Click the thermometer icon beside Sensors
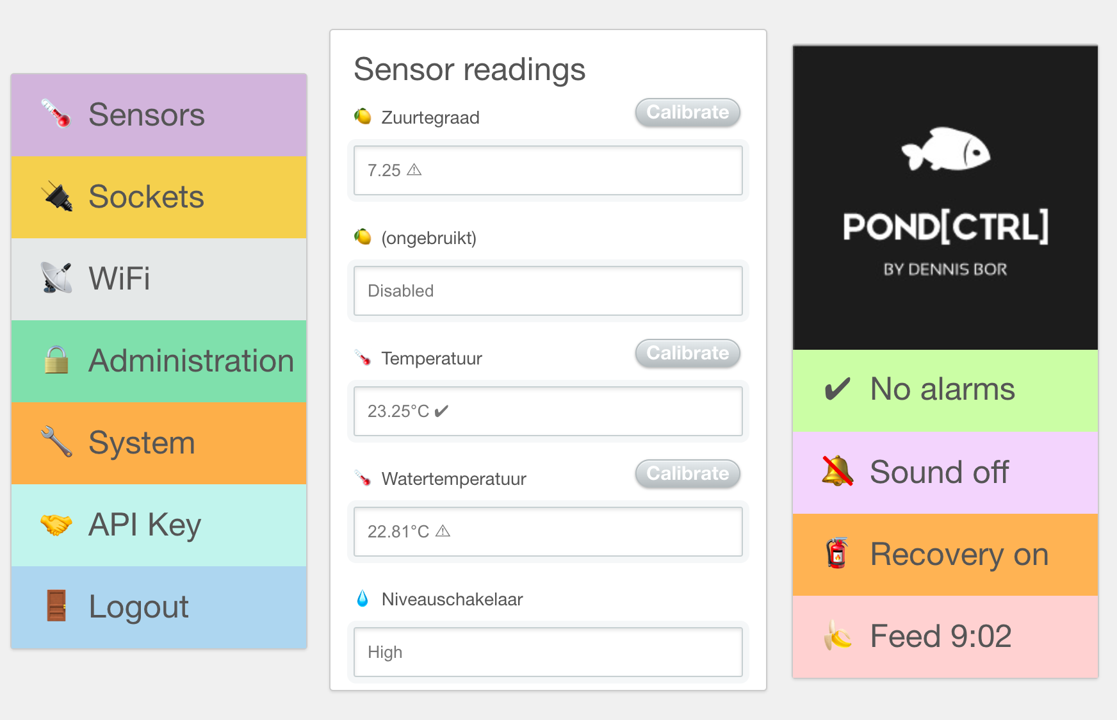The image size is (1117, 720). tap(56, 114)
